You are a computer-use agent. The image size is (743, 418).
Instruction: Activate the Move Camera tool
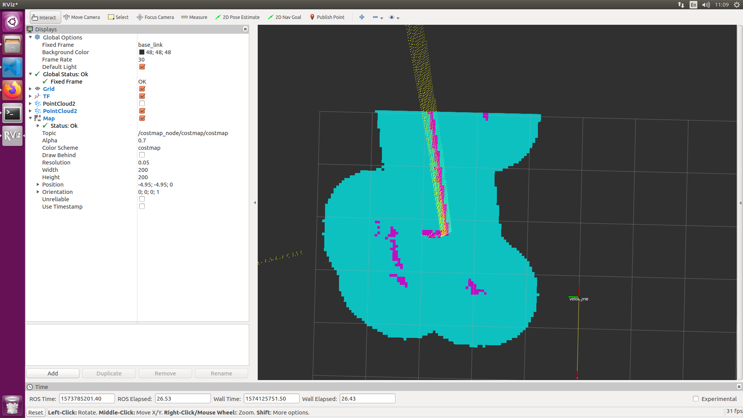[x=82, y=17]
